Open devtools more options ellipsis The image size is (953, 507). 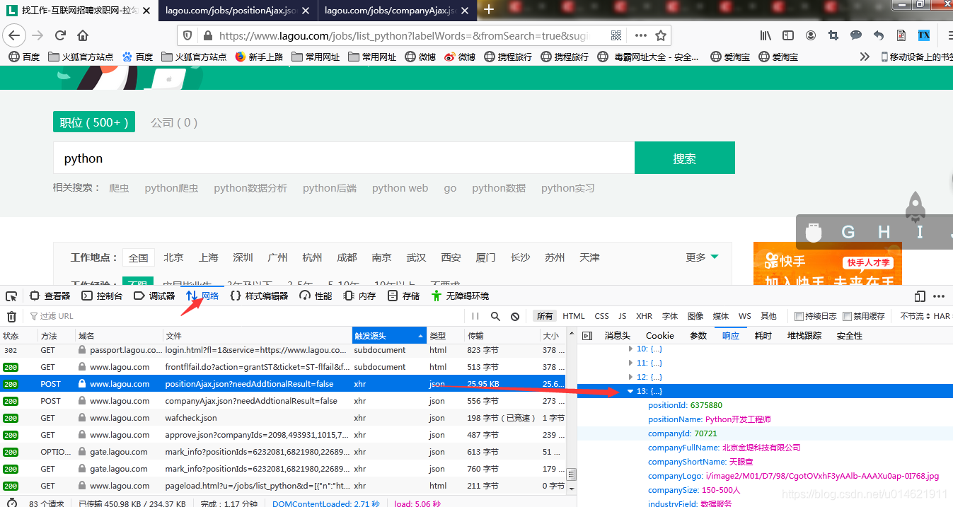pos(939,296)
